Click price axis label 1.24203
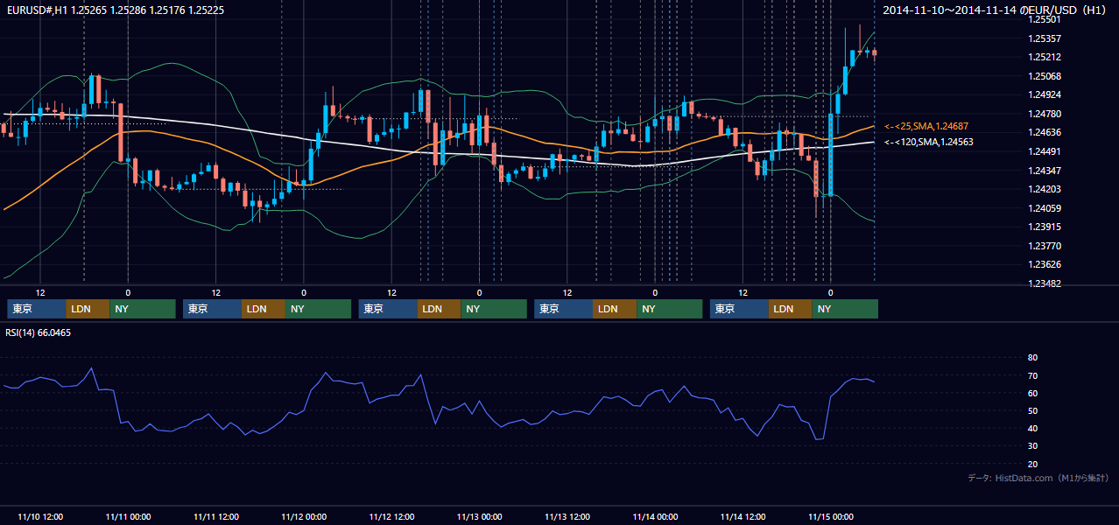Screen dimensions: 1119x525 [1044, 189]
